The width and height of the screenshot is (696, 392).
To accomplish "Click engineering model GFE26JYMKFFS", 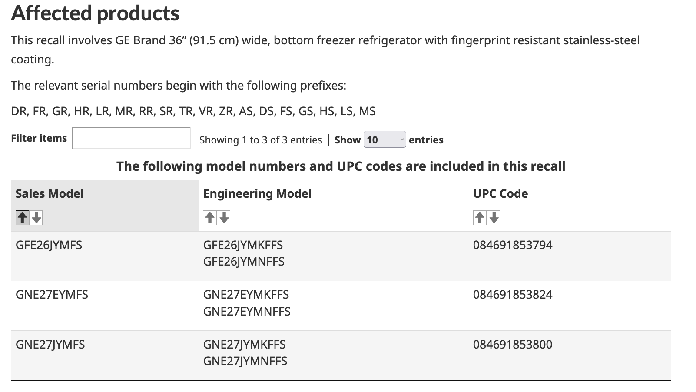I will [243, 245].
